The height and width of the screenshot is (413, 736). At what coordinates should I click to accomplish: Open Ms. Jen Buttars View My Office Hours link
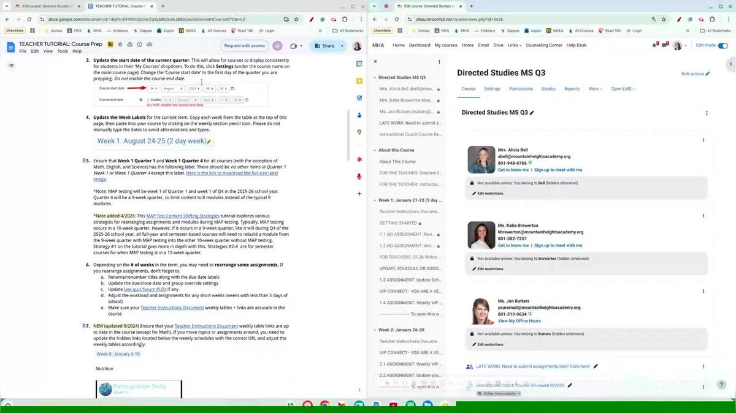519,321
